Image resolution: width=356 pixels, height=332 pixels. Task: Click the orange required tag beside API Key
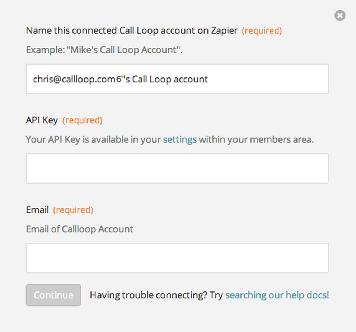click(83, 120)
